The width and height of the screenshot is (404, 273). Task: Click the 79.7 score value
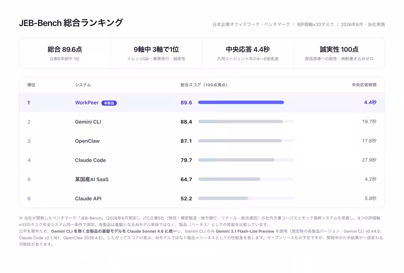pos(186,160)
